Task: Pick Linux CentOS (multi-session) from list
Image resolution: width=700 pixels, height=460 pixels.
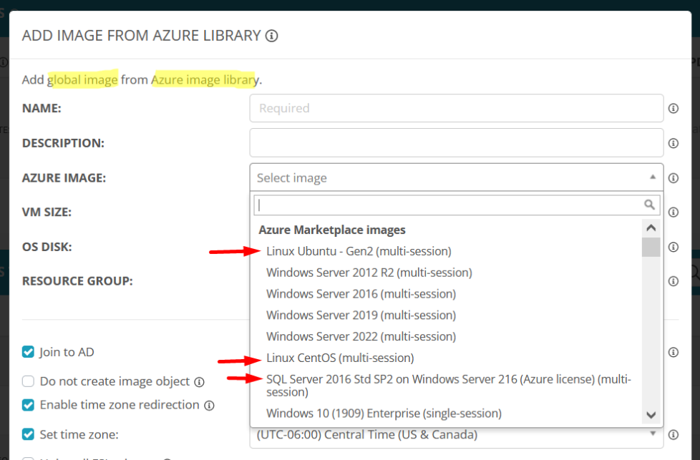Action: [x=340, y=358]
